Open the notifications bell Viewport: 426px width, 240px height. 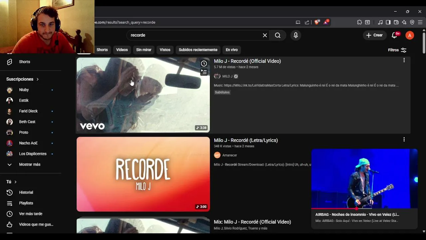click(x=395, y=35)
